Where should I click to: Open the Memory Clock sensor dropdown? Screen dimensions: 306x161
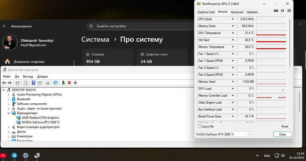pyautogui.click(x=233, y=26)
